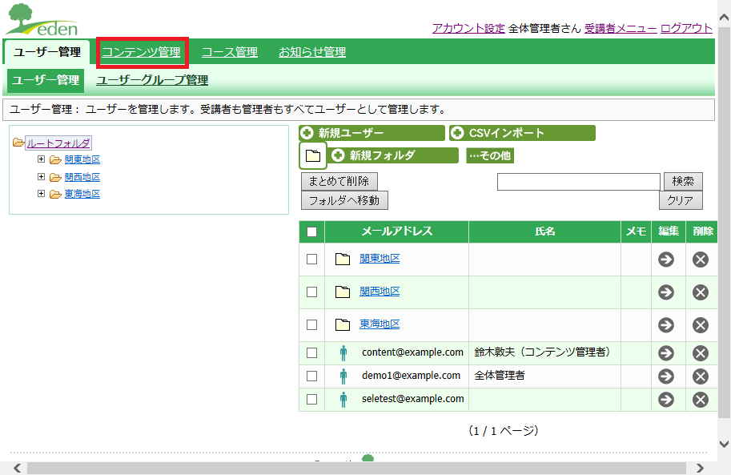731x475 pixels.
Task: Click person icon for content@example.com
Action: click(x=343, y=353)
